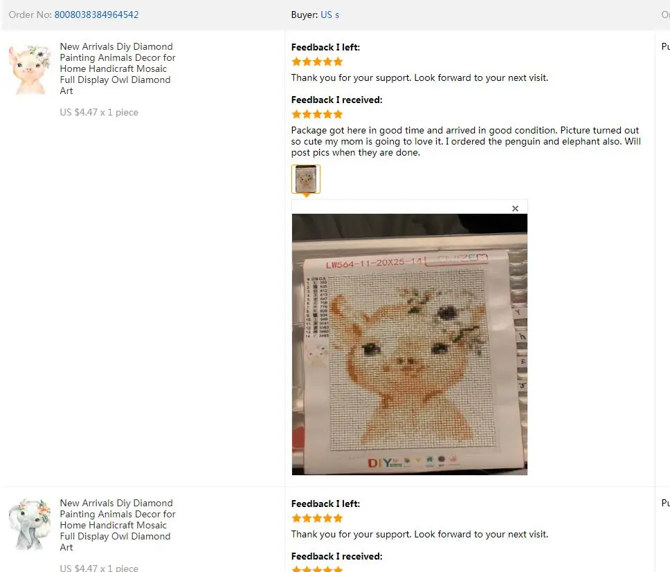Viewport: 670px width, 572px height.
Task: Click the US $4.47 x 1 piece price for pig item
Action: pos(99,112)
